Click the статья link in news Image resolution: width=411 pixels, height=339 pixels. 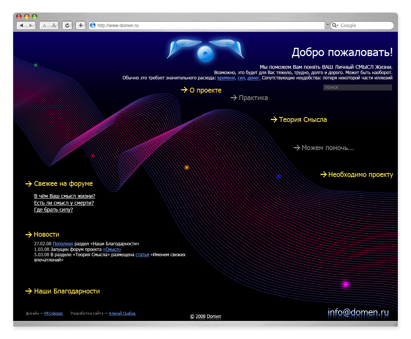142,255
